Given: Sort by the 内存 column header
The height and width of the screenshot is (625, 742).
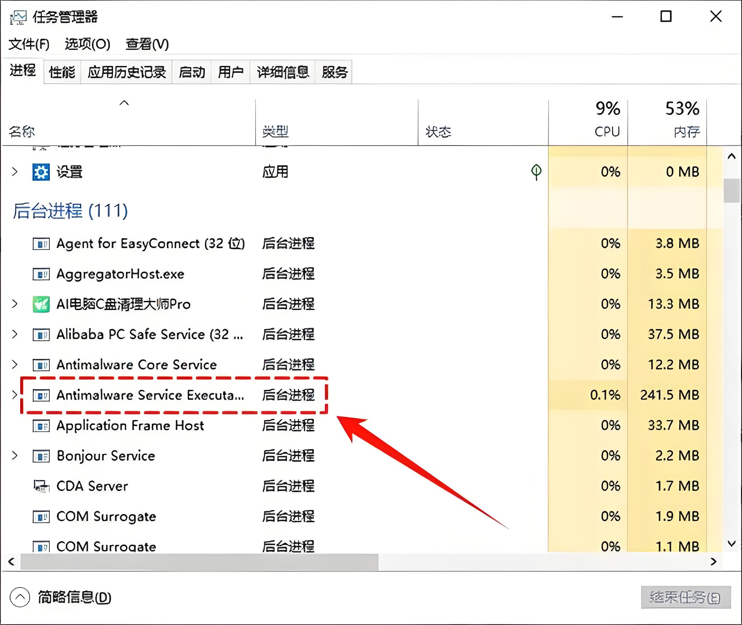Looking at the screenshot, I should pos(686,132).
